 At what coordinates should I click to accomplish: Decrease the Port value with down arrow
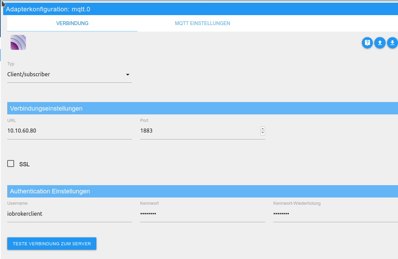coord(263,133)
